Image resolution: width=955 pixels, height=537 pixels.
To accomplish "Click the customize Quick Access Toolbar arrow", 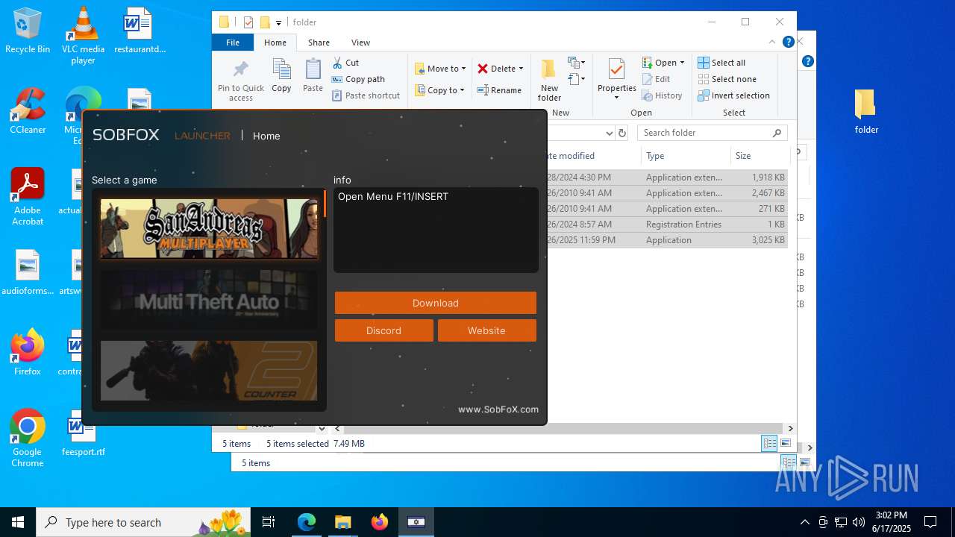I will pyautogui.click(x=279, y=22).
